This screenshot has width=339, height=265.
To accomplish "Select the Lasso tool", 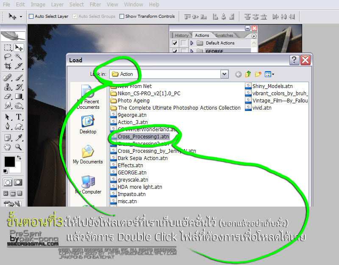I will [8, 57].
